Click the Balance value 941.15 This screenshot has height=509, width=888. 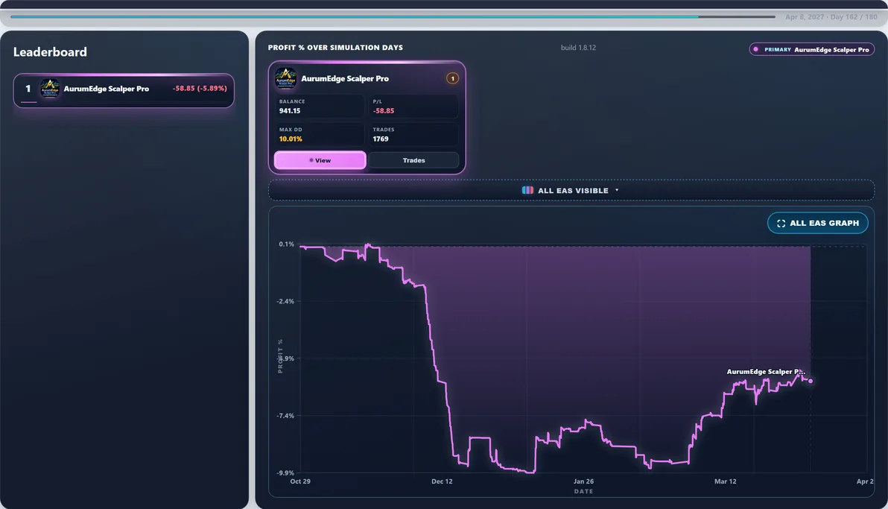tap(289, 111)
